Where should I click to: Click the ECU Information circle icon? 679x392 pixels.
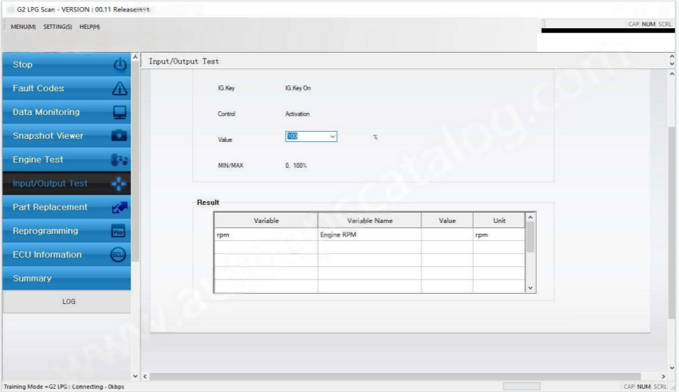coord(120,255)
